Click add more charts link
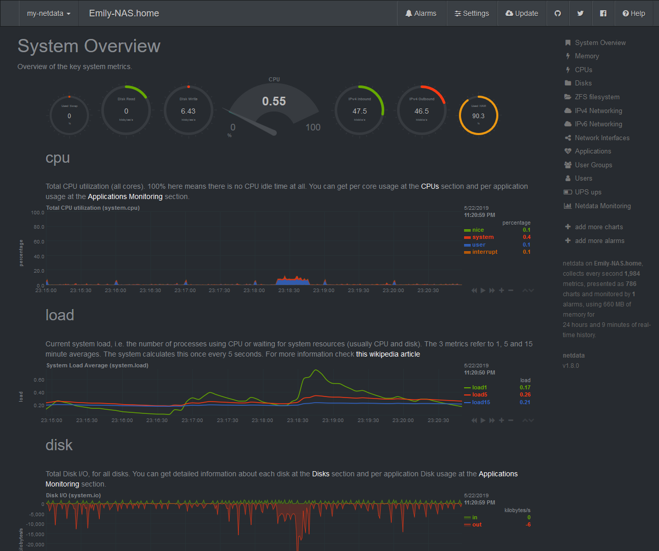The height and width of the screenshot is (551, 659). click(599, 227)
